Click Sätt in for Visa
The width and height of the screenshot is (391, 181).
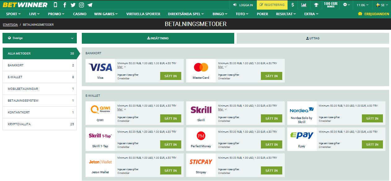171,76
